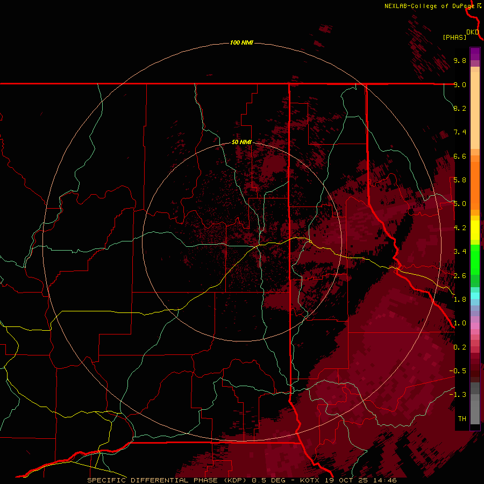The height and width of the screenshot is (484, 484).
Task: Click the 6.6 scale label
Action: point(460,156)
